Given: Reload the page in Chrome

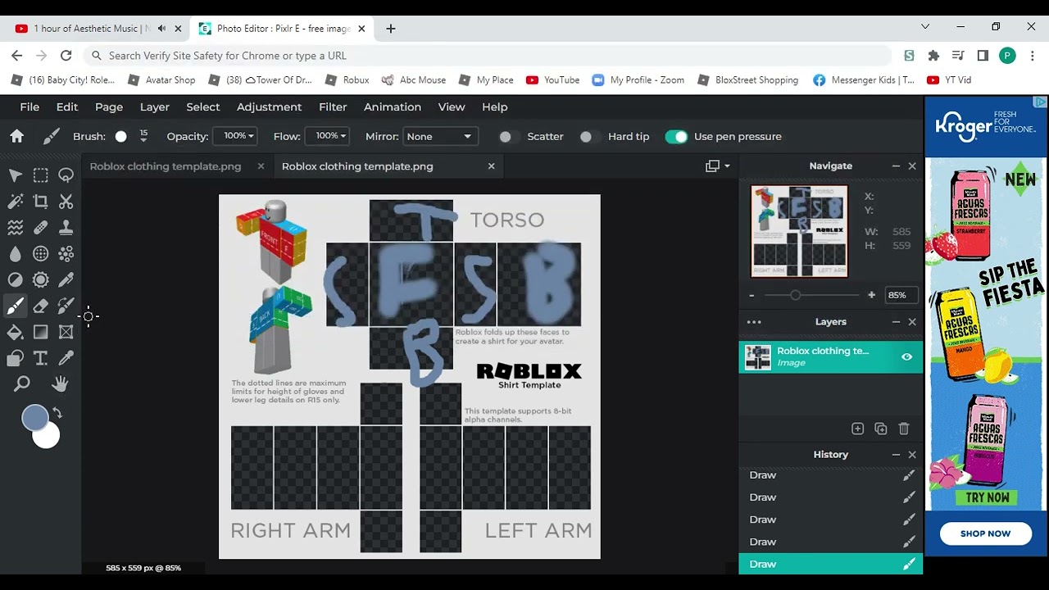Looking at the screenshot, I should point(66,56).
